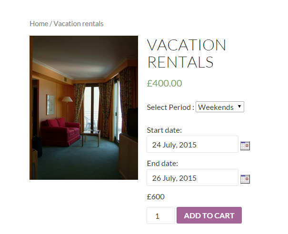Click the Vacation rentals breadcrumb text
The image size is (288, 234).
tap(79, 24)
